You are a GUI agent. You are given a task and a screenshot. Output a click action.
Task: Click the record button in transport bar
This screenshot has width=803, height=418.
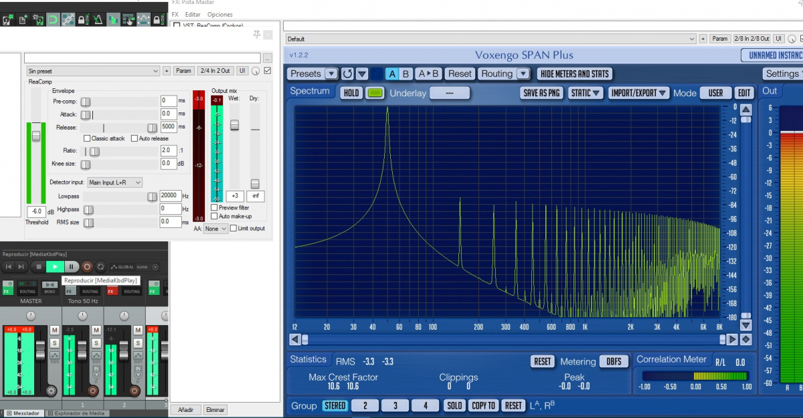click(86, 267)
